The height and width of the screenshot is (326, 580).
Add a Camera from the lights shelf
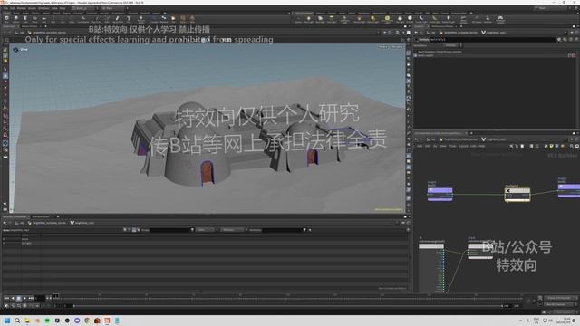click(298, 19)
